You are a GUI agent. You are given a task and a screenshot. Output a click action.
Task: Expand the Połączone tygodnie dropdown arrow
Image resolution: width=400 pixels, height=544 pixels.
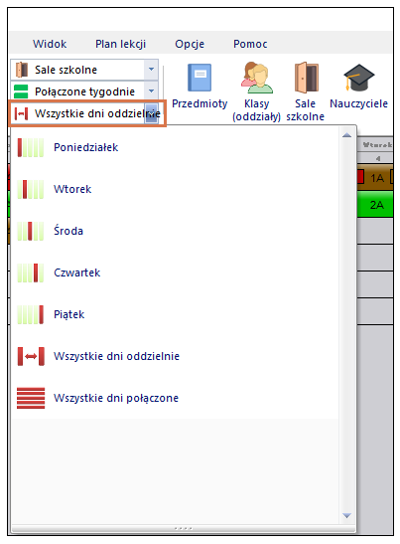pos(151,91)
